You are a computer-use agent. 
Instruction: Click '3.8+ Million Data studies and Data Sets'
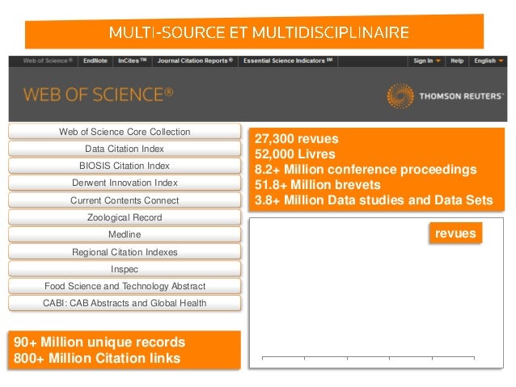pos(374,200)
